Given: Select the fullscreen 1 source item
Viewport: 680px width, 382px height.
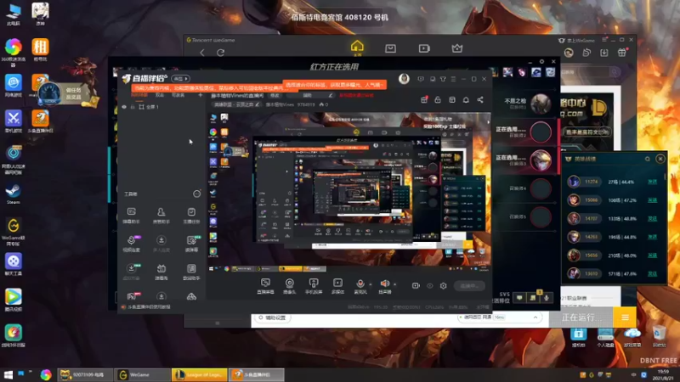Looking at the screenshot, I should point(149,107).
